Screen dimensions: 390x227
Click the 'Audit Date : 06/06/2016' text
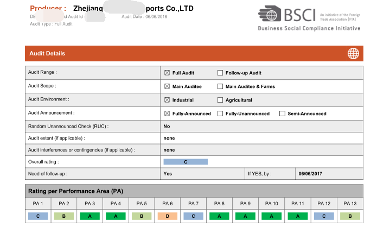(x=144, y=17)
